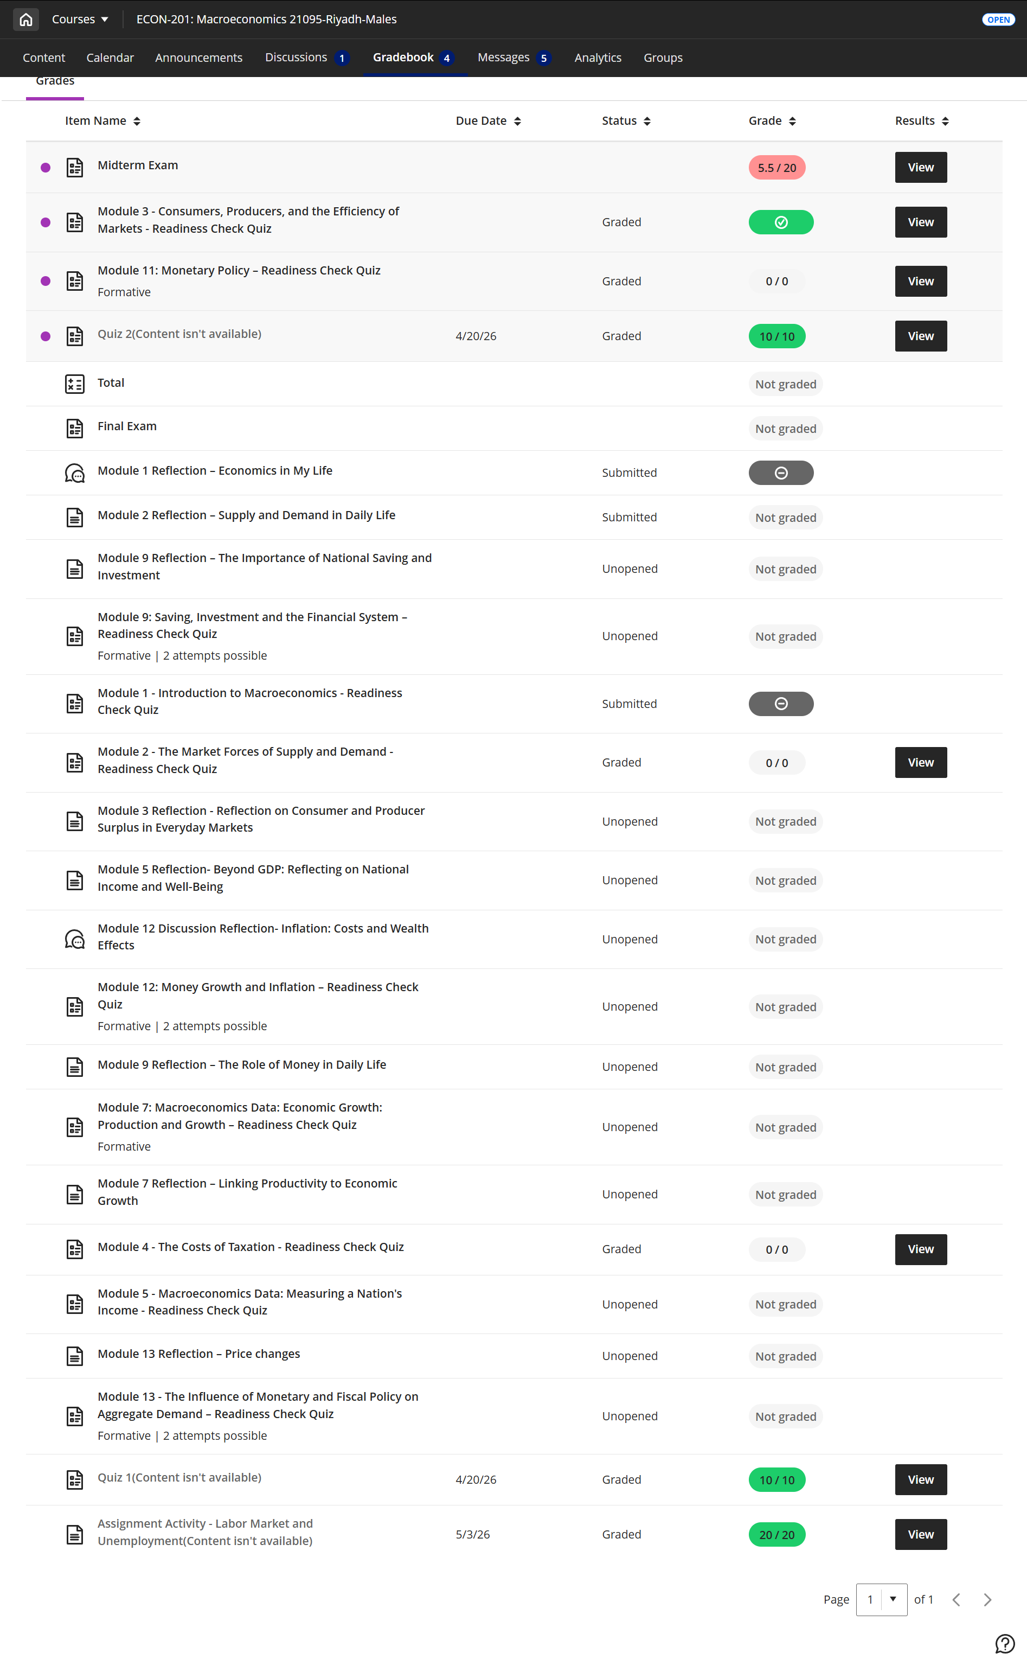The width and height of the screenshot is (1027, 1672).
Task: Open the Page number dropdown
Action: pos(882,1599)
